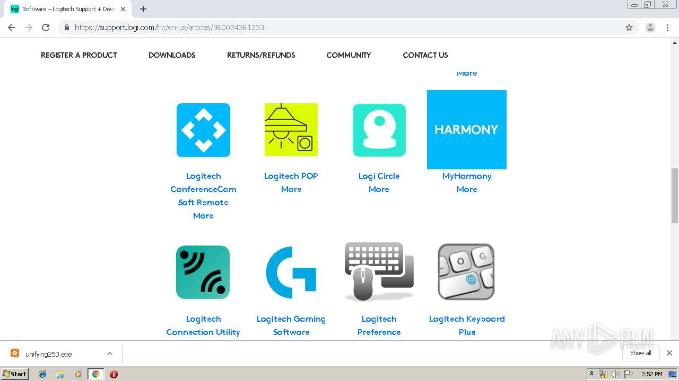Close the Software – Logitech Support tab
679x381 pixels.
(123, 9)
